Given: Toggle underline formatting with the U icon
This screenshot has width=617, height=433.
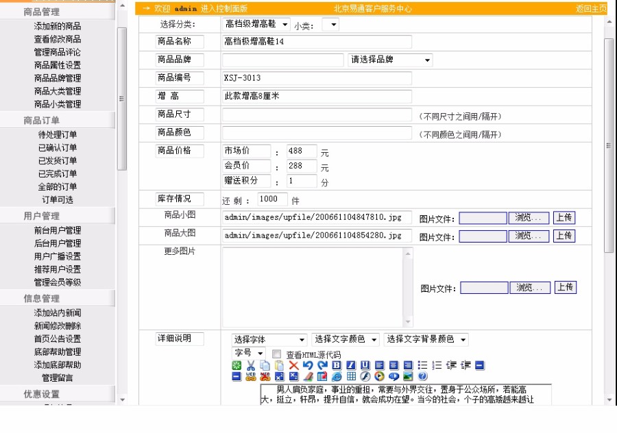Looking at the screenshot, I should coord(365,365).
